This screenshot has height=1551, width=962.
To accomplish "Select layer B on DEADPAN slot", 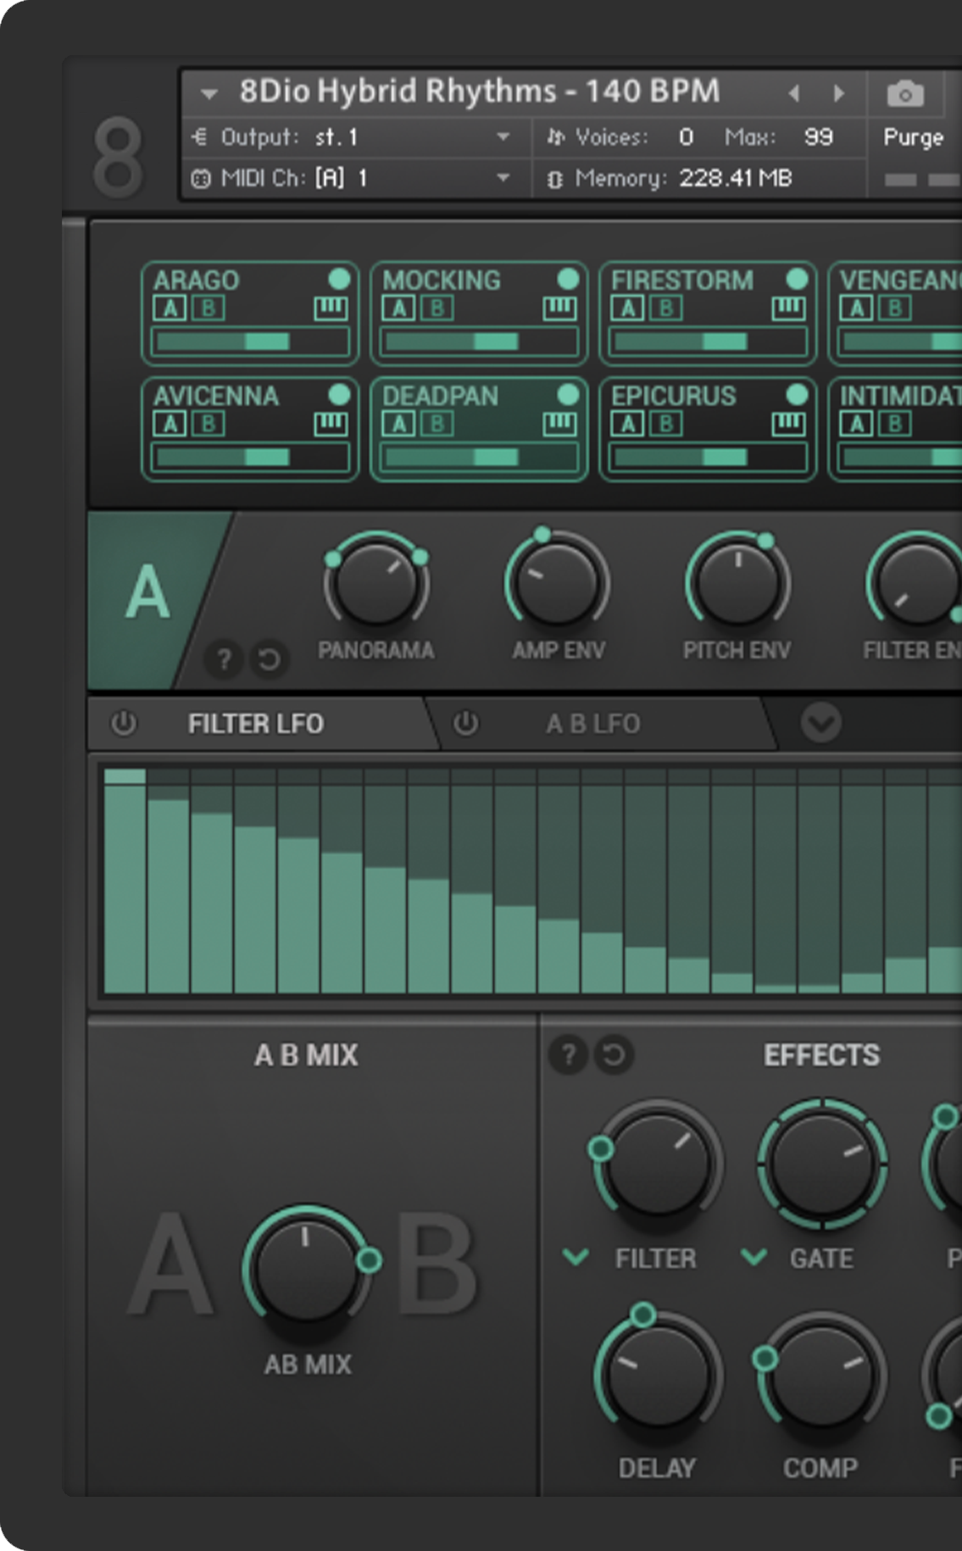I will tap(437, 423).
